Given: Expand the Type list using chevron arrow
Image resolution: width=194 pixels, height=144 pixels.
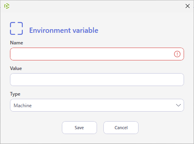Looking at the screenshot, I should (x=178, y=105).
